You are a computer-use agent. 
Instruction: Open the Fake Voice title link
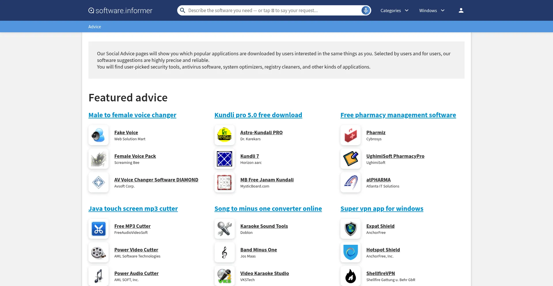(x=126, y=132)
